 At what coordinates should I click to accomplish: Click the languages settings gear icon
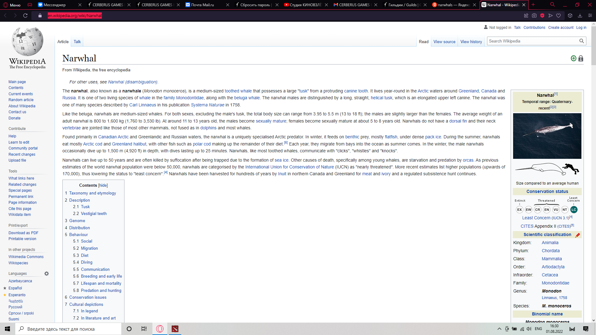pyautogui.click(x=47, y=274)
